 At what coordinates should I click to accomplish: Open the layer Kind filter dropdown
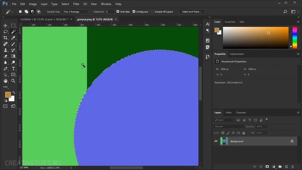click(224, 120)
